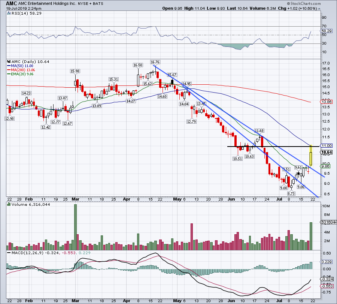Click the 6316044 volume axis tag
The width and height of the screenshot is (337, 304).
tap(329, 222)
